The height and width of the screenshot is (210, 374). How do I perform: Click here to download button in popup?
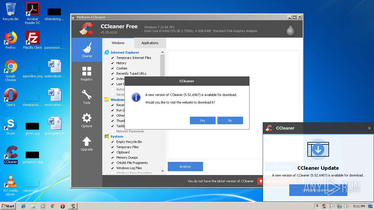(x=318, y=190)
